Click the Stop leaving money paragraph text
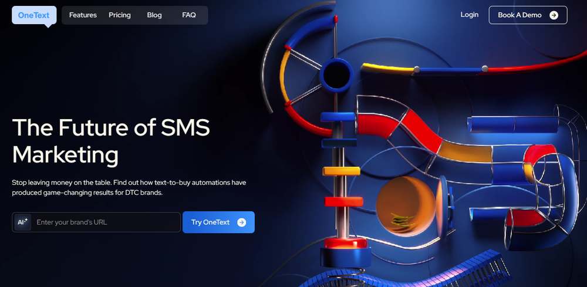The height and width of the screenshot is (287, 587). click(129, 188)
